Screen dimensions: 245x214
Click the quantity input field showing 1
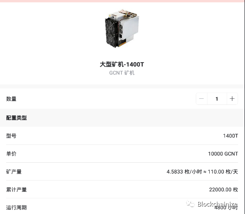click(x=217, y=99)
